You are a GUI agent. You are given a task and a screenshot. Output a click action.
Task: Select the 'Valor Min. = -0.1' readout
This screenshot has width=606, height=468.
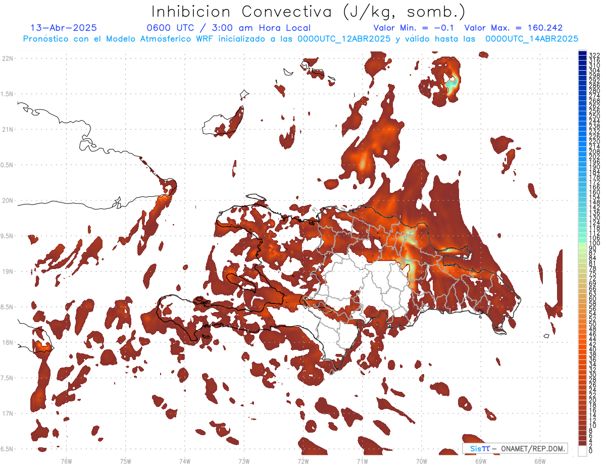(x=414, y=28)
